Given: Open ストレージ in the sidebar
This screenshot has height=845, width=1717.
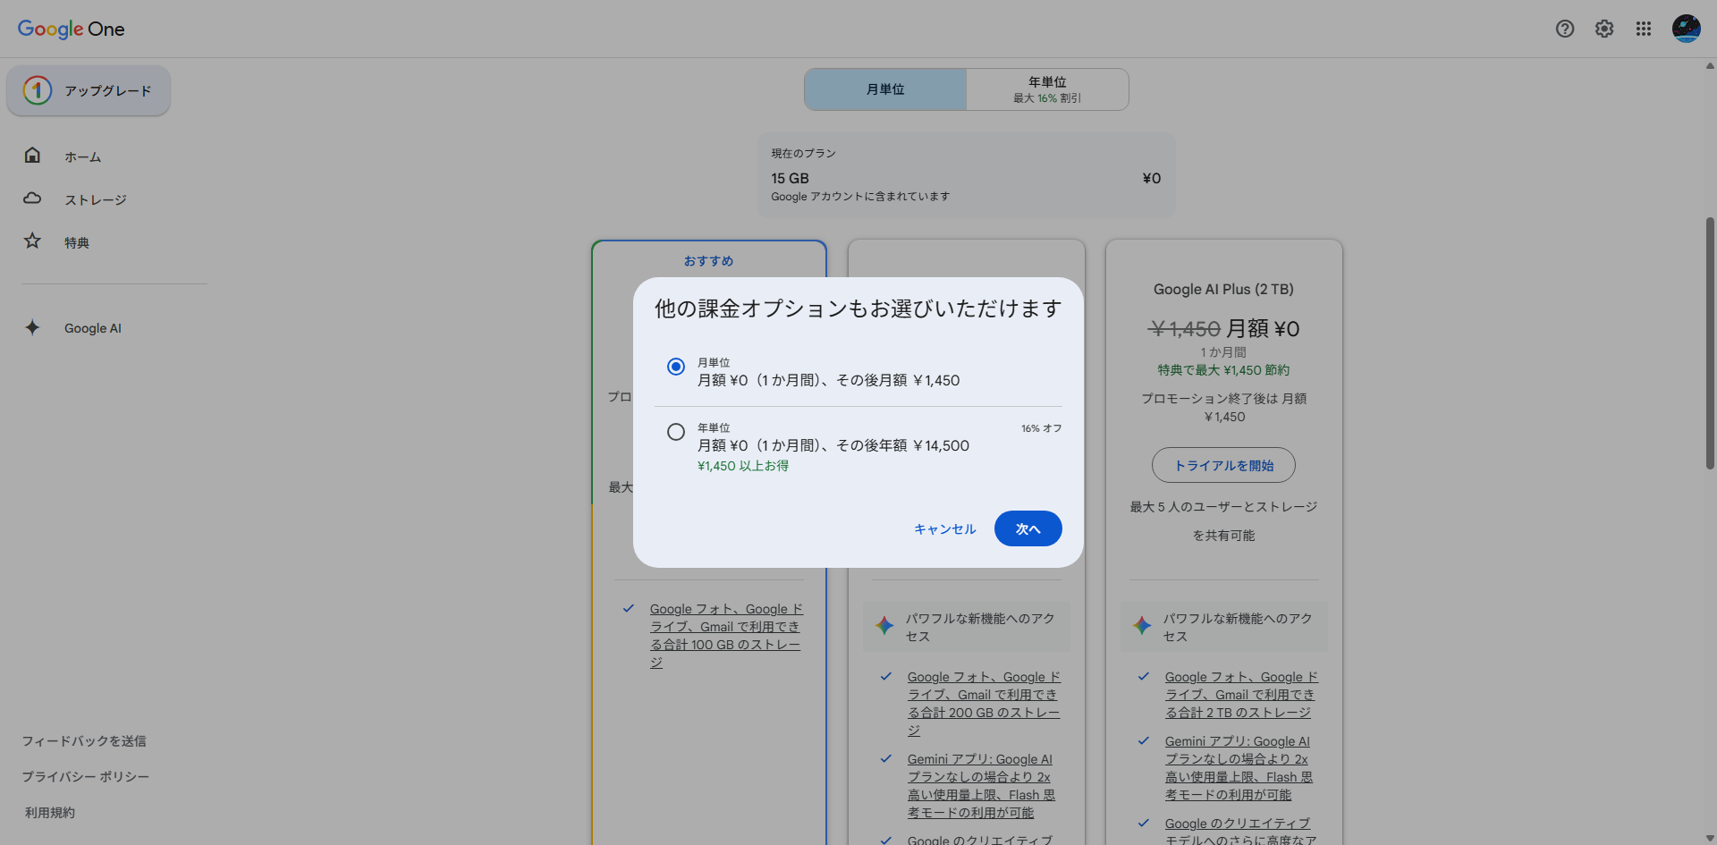Looking at the screenshot, I should (x=96, y=199).
